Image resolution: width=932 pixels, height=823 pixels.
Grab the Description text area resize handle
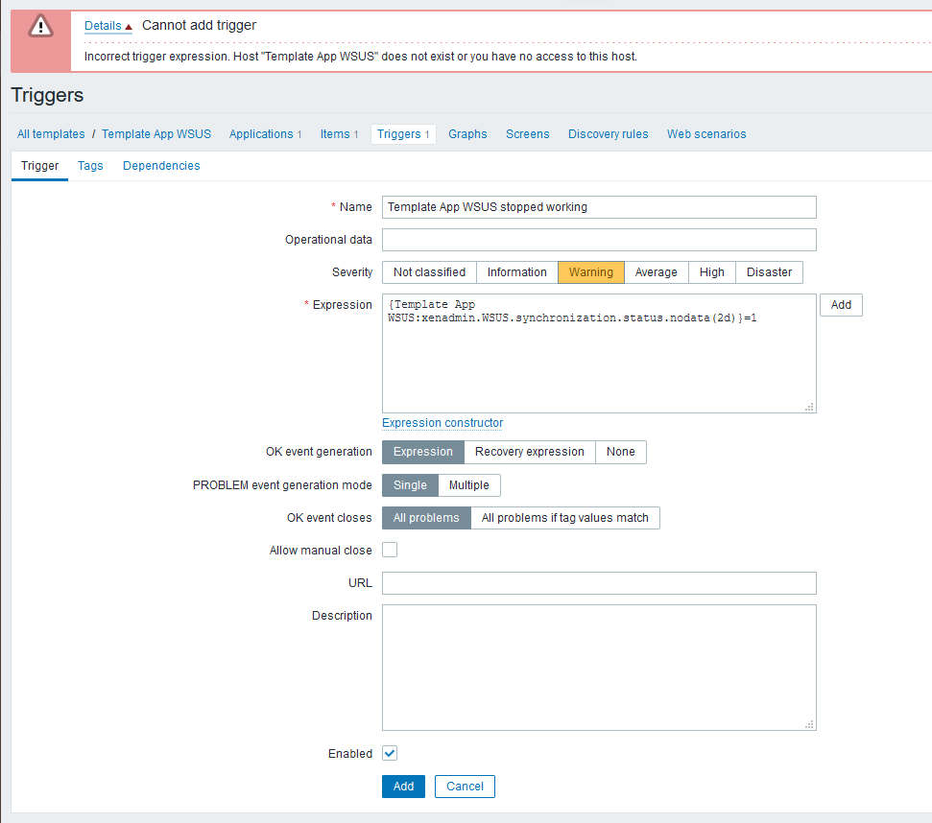tap(809, 724)
